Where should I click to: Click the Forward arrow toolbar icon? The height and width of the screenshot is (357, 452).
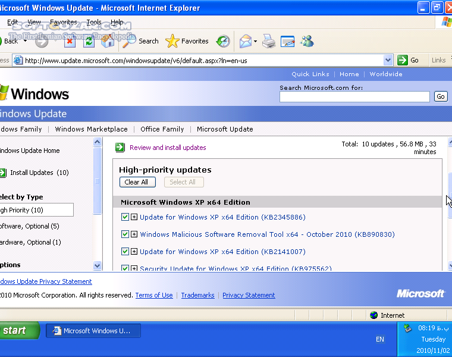(x=42, y=42)
